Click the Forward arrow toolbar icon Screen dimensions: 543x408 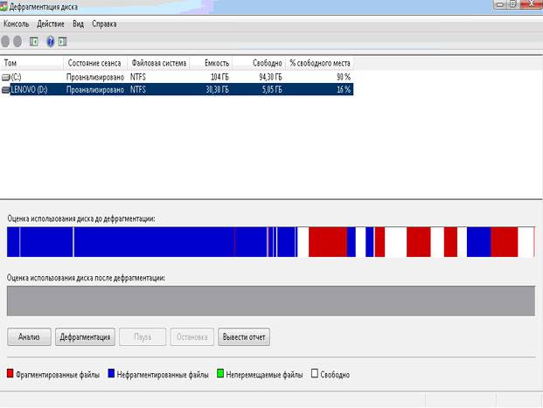coord(17,41)
